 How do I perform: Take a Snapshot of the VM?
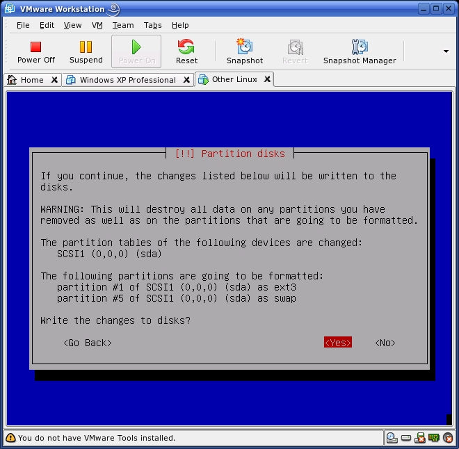tap(245, 52)
